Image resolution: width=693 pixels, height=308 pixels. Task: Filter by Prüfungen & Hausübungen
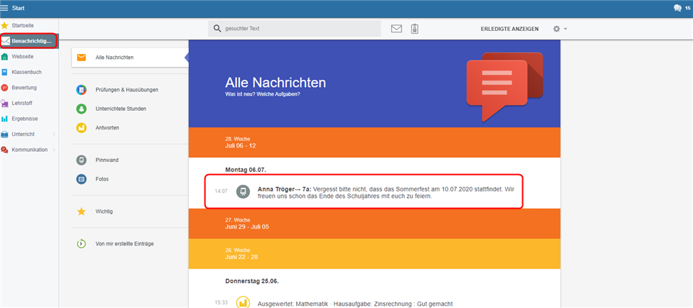coord(127,89)
